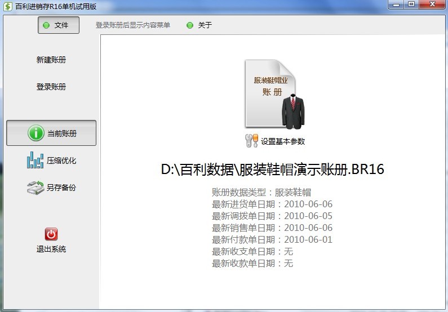Click the 压缩优化 text label
Screen dimensions: 448x312
coord(61,161)
